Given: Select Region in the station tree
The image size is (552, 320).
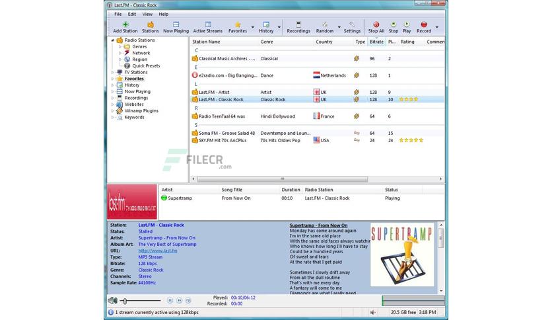Looking at the screenshot, I should 140,60.
